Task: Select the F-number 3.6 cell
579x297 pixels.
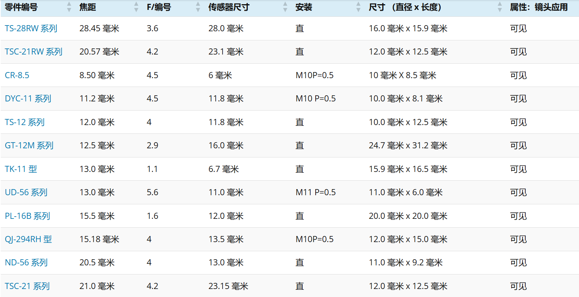Action: click(x=152, y=28)
